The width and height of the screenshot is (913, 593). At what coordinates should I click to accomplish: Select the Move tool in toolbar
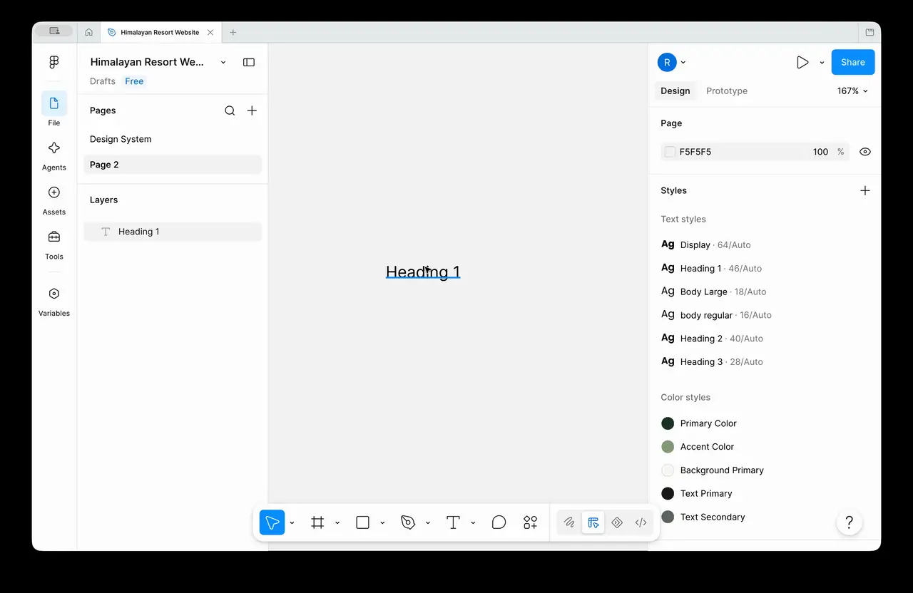[x=272, y=522]
